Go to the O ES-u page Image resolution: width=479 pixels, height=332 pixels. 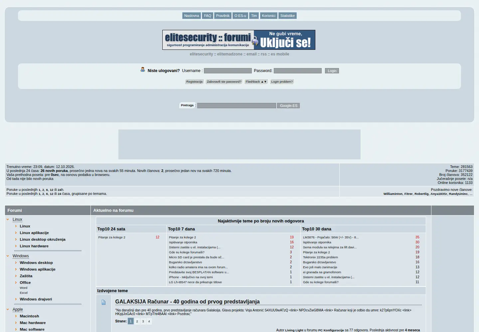[x=240, y=16]
